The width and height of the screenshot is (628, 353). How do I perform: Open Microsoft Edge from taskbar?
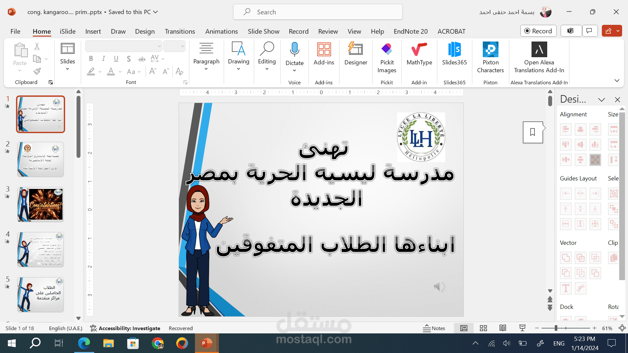84,343
